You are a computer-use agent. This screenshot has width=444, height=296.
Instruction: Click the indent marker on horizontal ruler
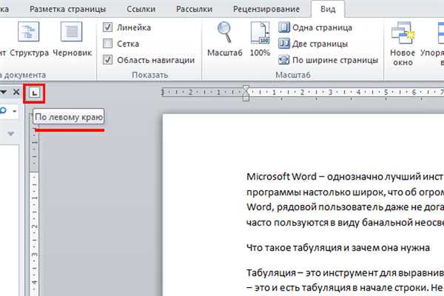point(246,93)
